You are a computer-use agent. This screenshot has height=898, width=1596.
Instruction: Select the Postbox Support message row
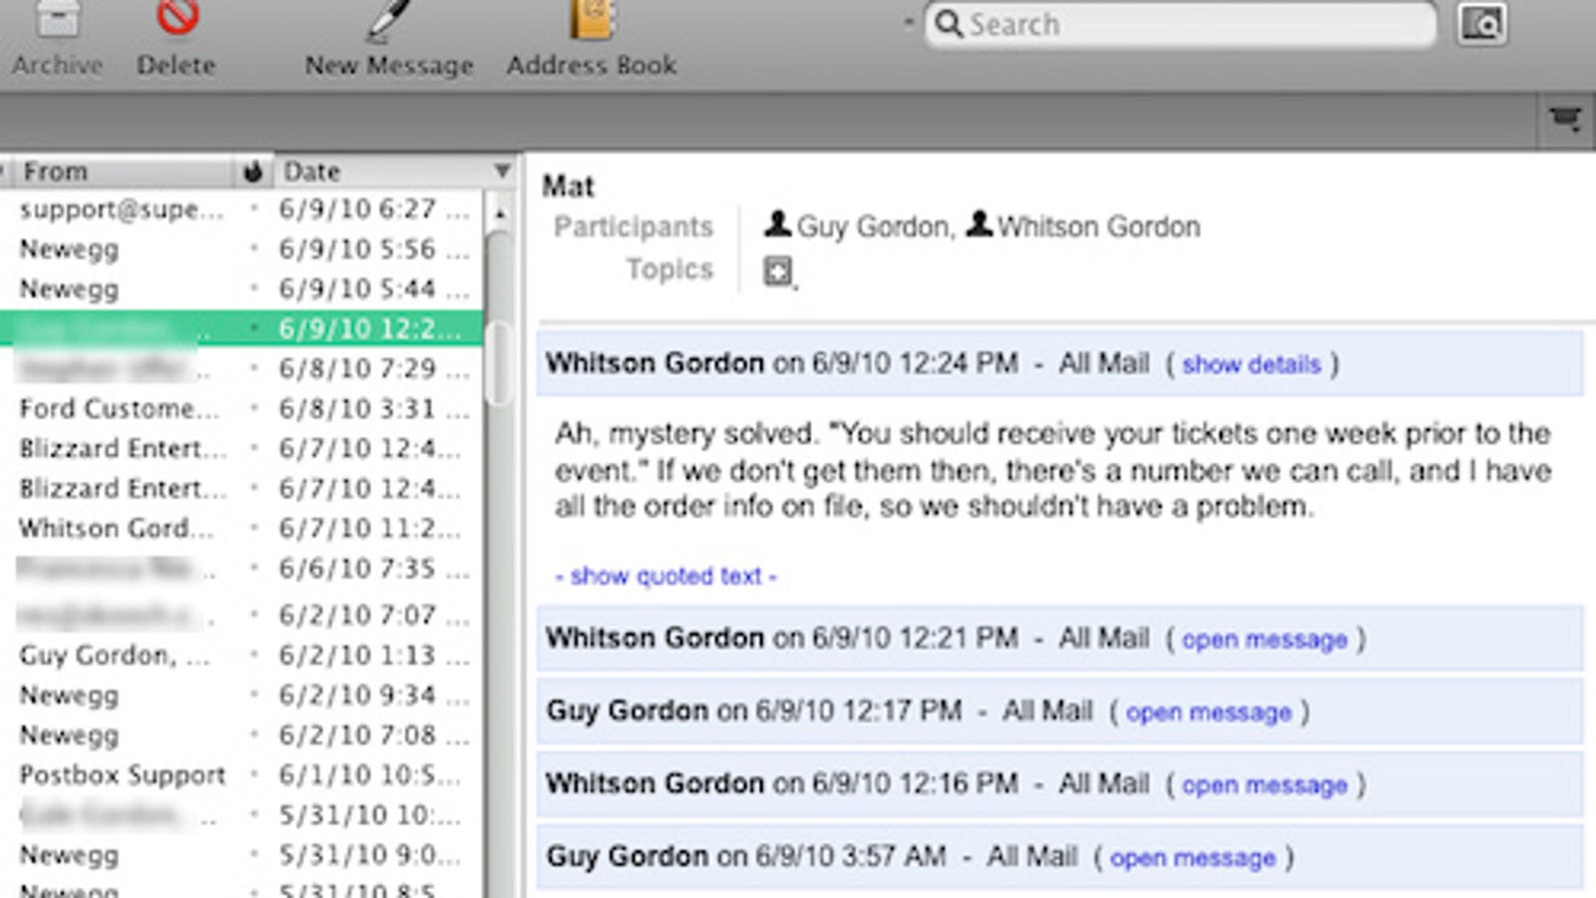tap(241, 775)
